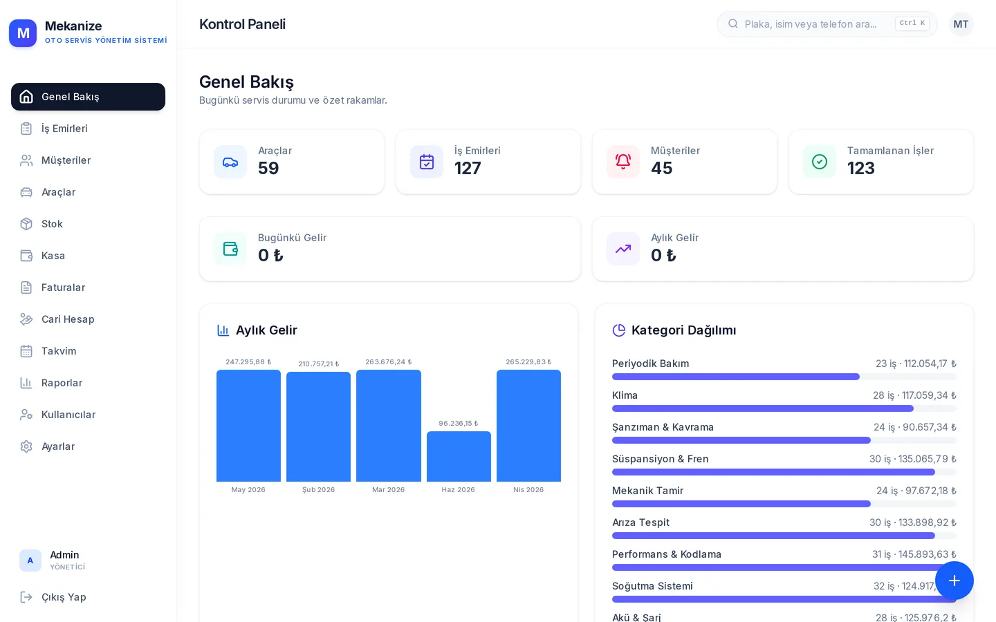Screen dimensions: 996x622
Task: Open the MT user avatar menu
Action: coord(961,24)
